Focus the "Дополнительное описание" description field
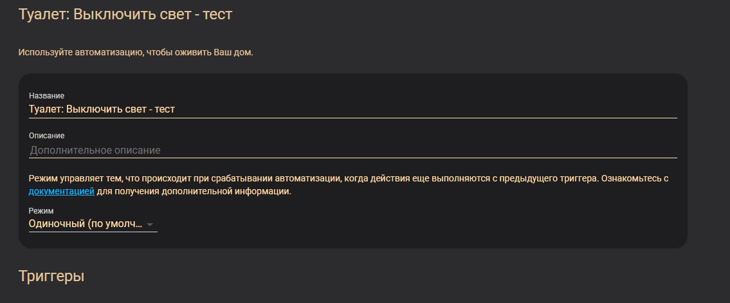730x303 pixels. (x=352, y=151)
